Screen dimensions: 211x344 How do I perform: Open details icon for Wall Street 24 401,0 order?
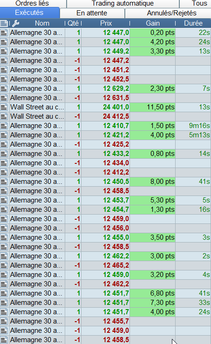click(4, 107)
